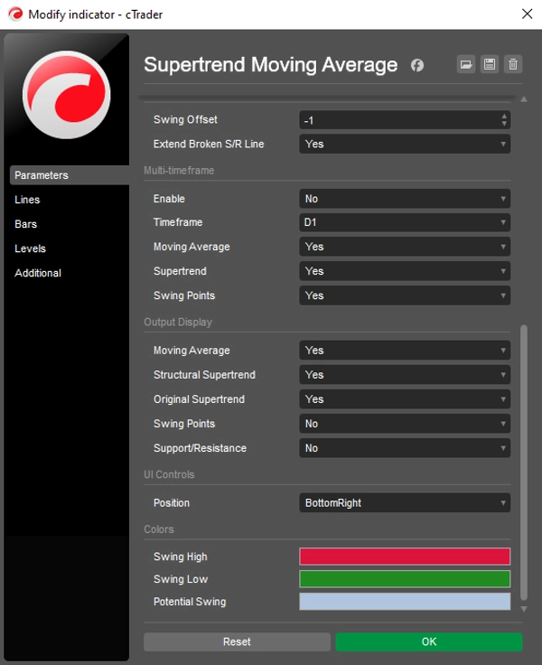Viewport: 542px width, 665px height.
Task: Click the Supertrend Moving Average title
Action: click(x=271, y=65)
